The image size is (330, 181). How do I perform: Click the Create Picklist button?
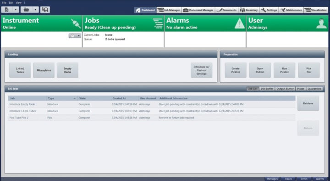(236, 70)
